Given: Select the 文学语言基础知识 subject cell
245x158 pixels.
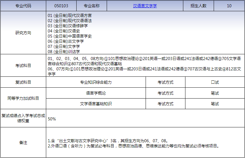Looking at the screenshot, I should [x=96, y=104].
